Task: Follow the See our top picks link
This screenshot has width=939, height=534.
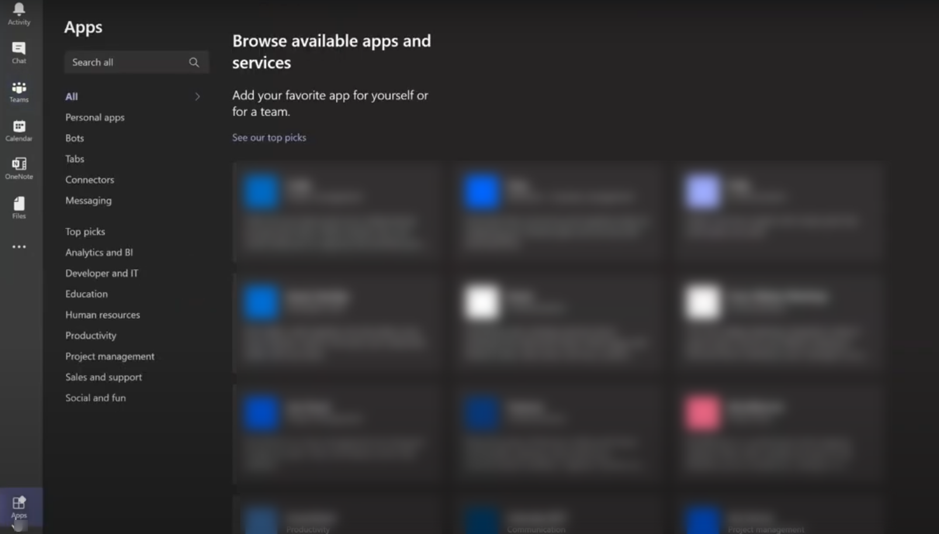Action: point(269,137)
